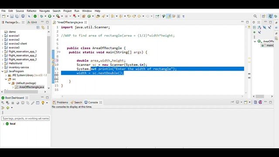Click the Open Perspective icon

pos(263,16)
